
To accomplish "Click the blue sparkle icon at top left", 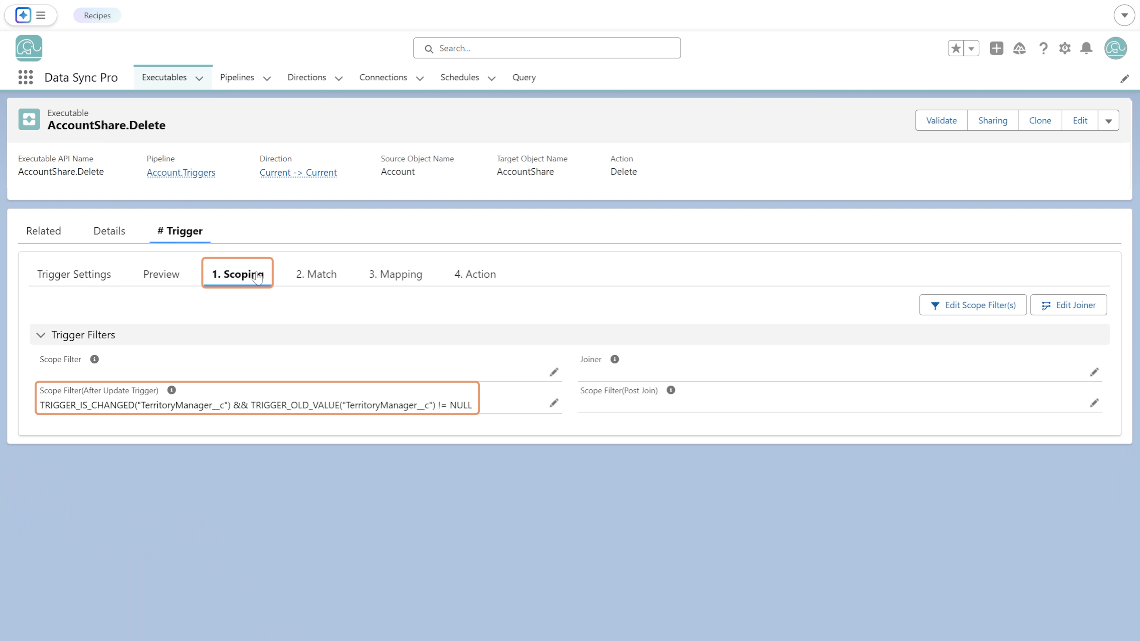I will click(x=23, y=15).
